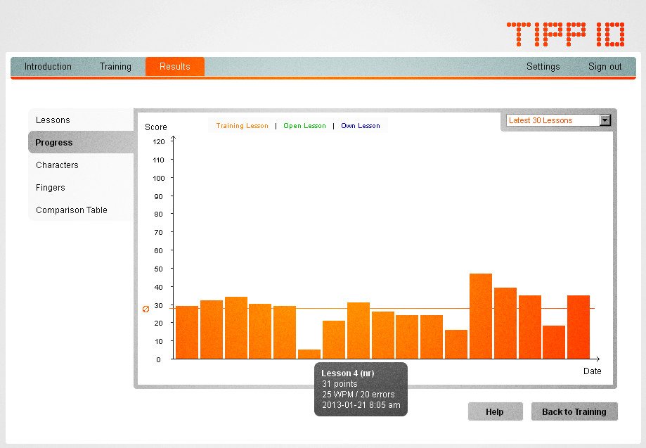This screenshot has width=646, height=448.
Task: Click the TIPP10 logo
Action: (566, 34)
